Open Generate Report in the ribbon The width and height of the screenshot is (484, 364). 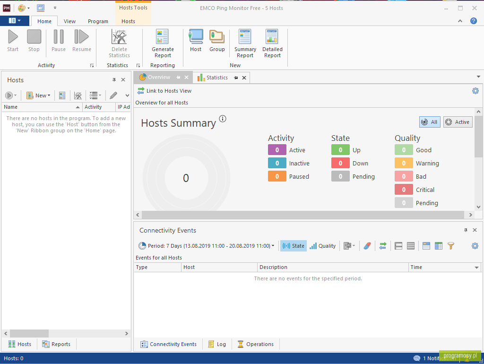[x=163, y=43]
